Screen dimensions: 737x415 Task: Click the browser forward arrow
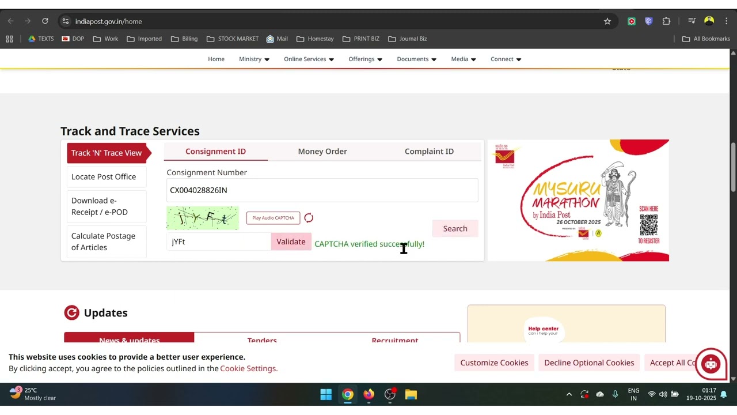(28, 21)
